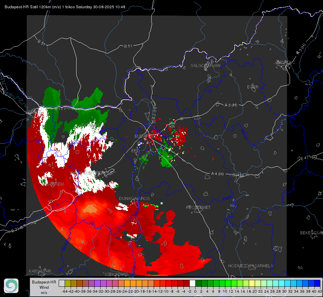The width and height of the screenshot is (323, 297).
Task: Click the blue 'Somogy' county label
Action: (66, 244)
